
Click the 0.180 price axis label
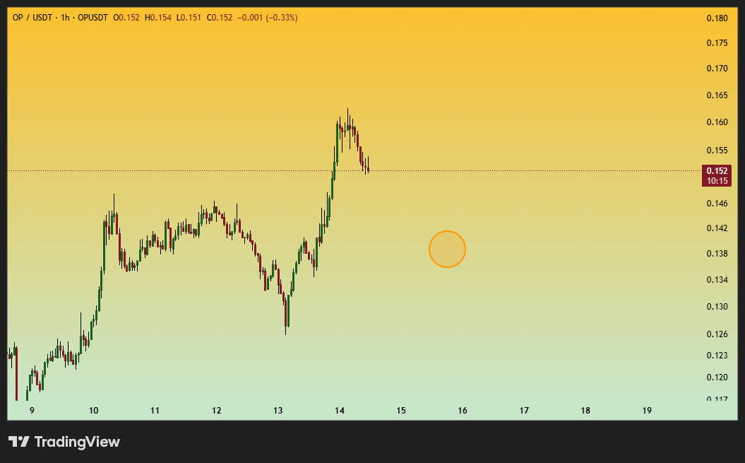click(x=717, y=18)
